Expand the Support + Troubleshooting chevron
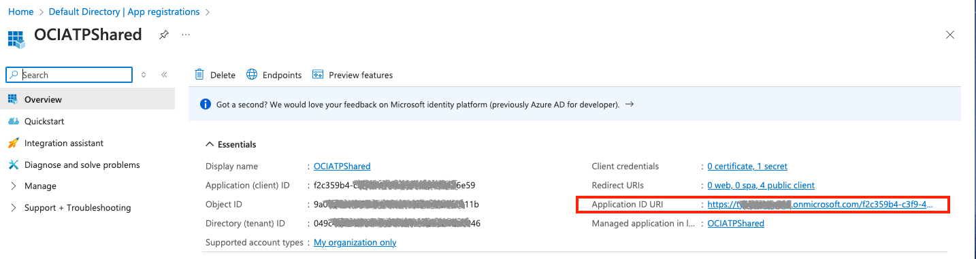The width and height of the screenshot is (976, 259). pyautogui.click(x=13, y=208)
